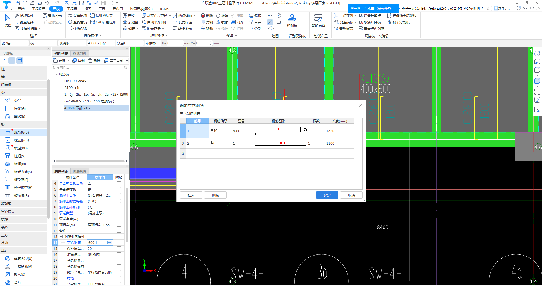The width and height of the screenshot is (542, 286).
Task: Click the component list horizontal scrollbar
Action: coord(90,161)
